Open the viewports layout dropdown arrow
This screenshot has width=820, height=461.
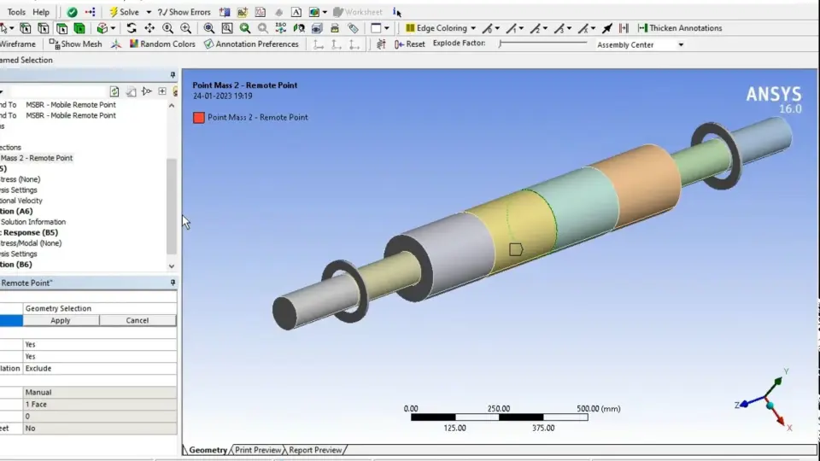386,28
